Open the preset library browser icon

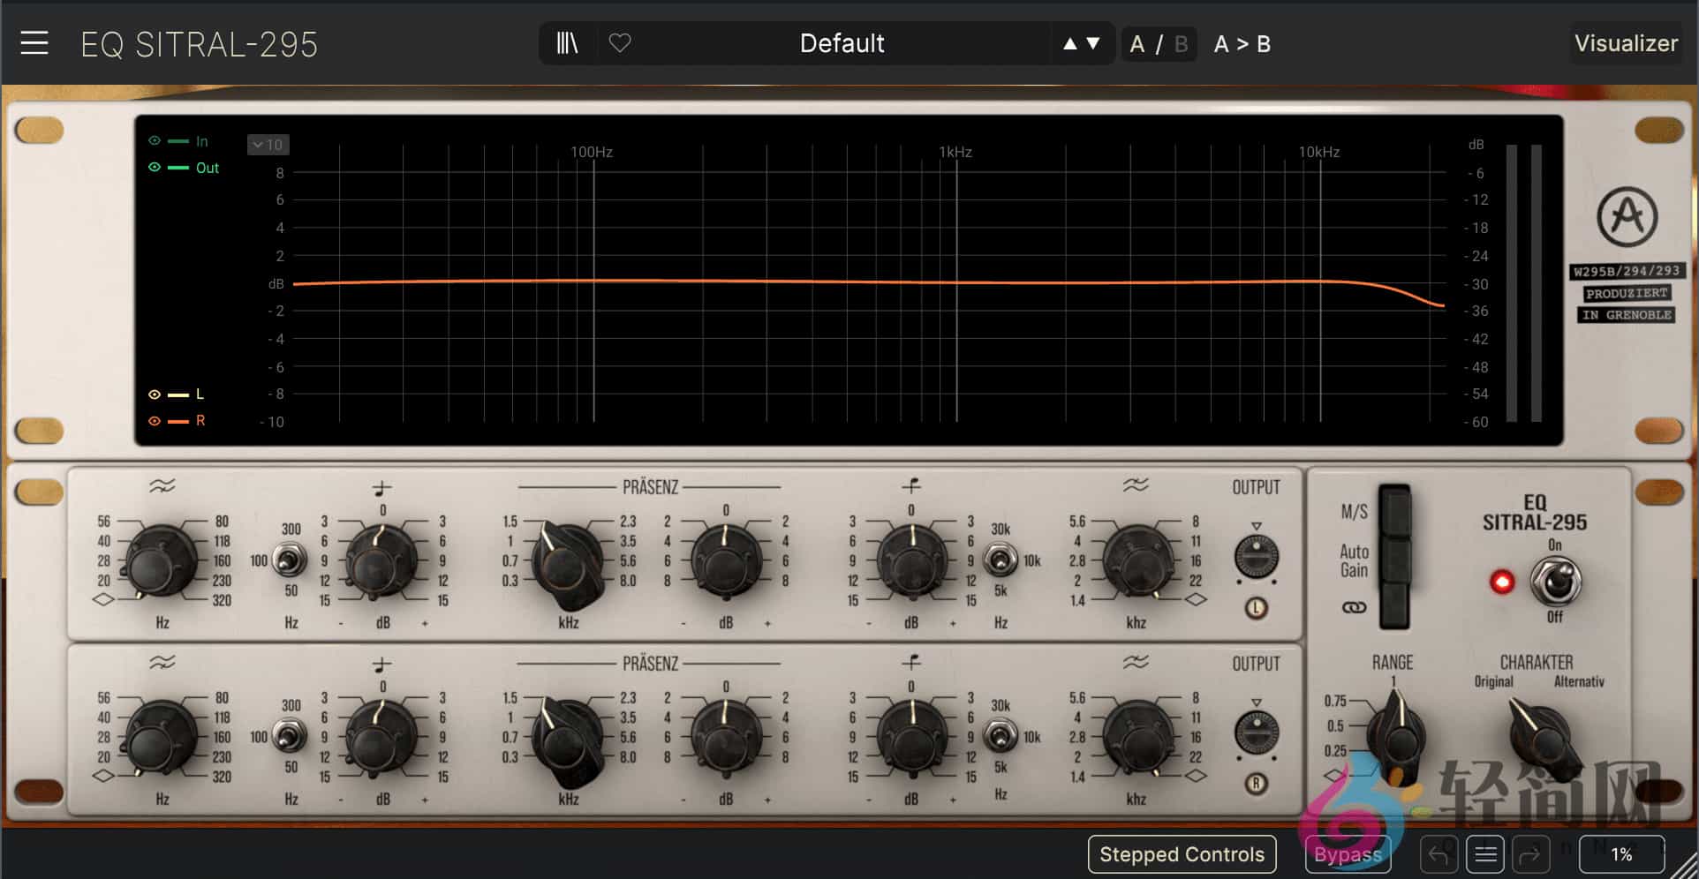[x=566, y=42]
